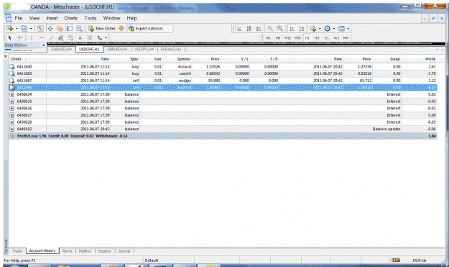Open the Strategy Tester magnifier icon
The height and width of the screenshot is (267, 449).
click(79, 28)
